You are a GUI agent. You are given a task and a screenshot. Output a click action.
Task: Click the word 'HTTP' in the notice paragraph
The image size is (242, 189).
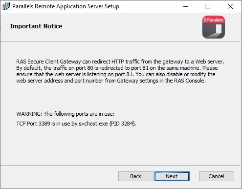(118, 62)
